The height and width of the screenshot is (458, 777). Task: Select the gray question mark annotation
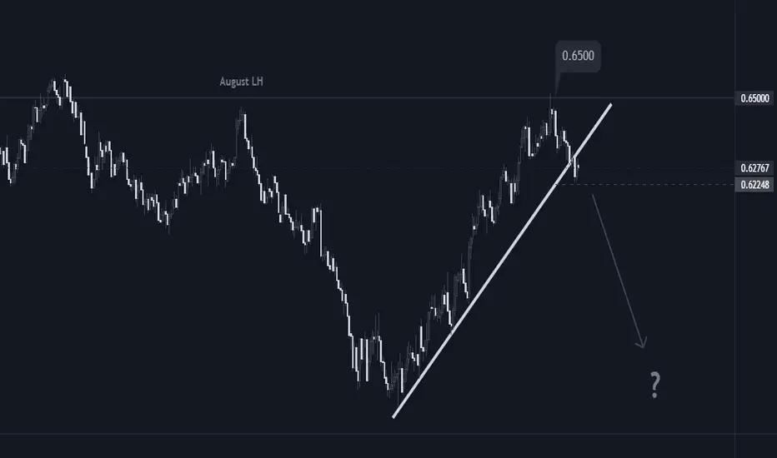click(x=655, y=385)
